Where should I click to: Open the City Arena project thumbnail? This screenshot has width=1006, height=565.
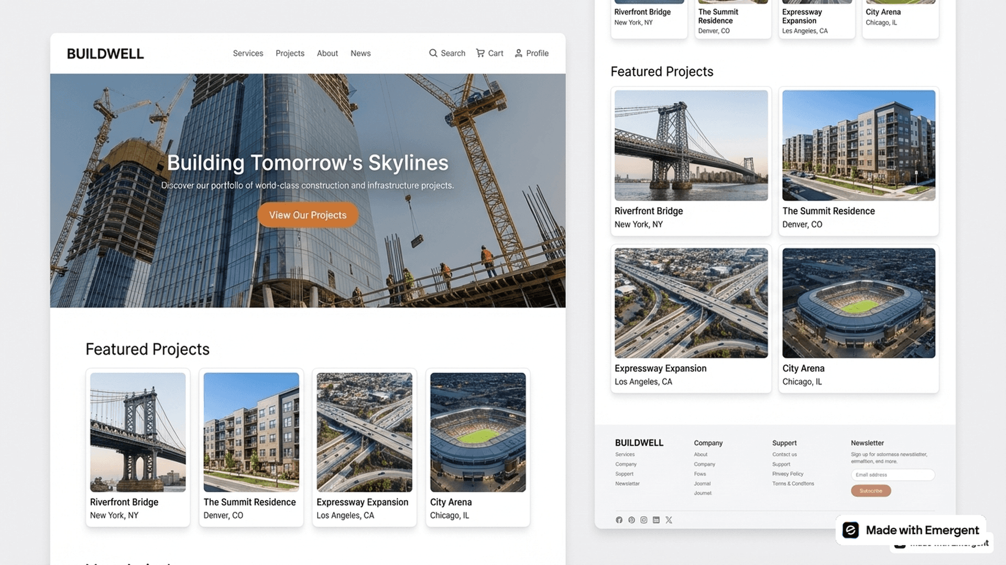(477, 432)
